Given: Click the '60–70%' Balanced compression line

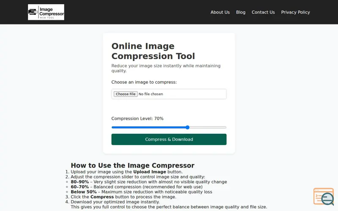Looking at the screenshot, I should coord(136,187).
